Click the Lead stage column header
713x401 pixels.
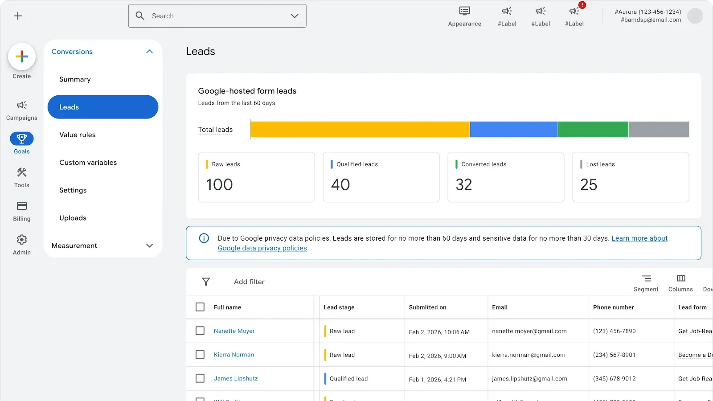click(339, 307)
